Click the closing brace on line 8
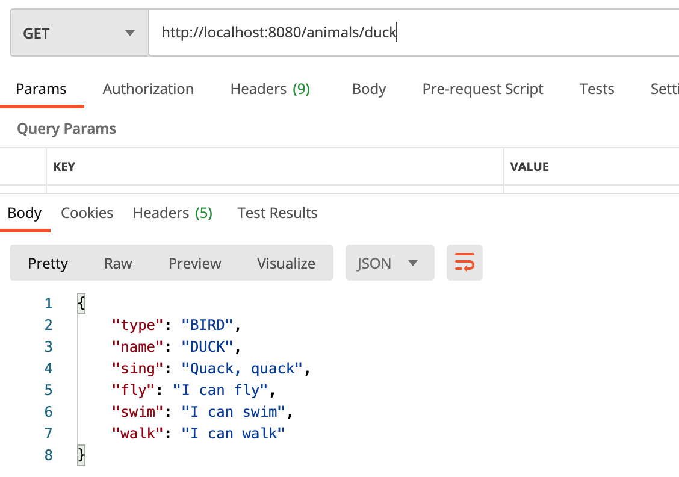 coord(81,455)
